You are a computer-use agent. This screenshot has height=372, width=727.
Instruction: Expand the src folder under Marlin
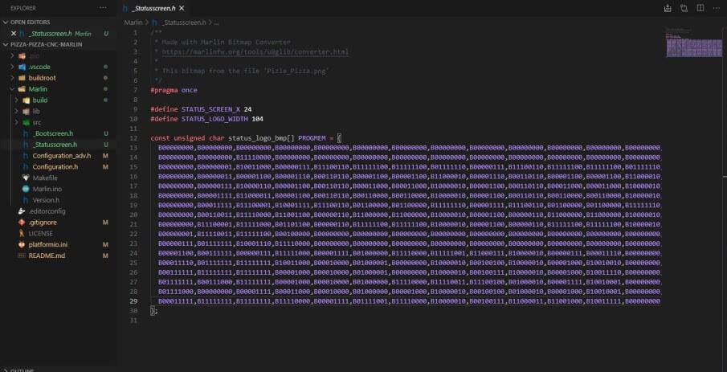click(x=38, y=122)
